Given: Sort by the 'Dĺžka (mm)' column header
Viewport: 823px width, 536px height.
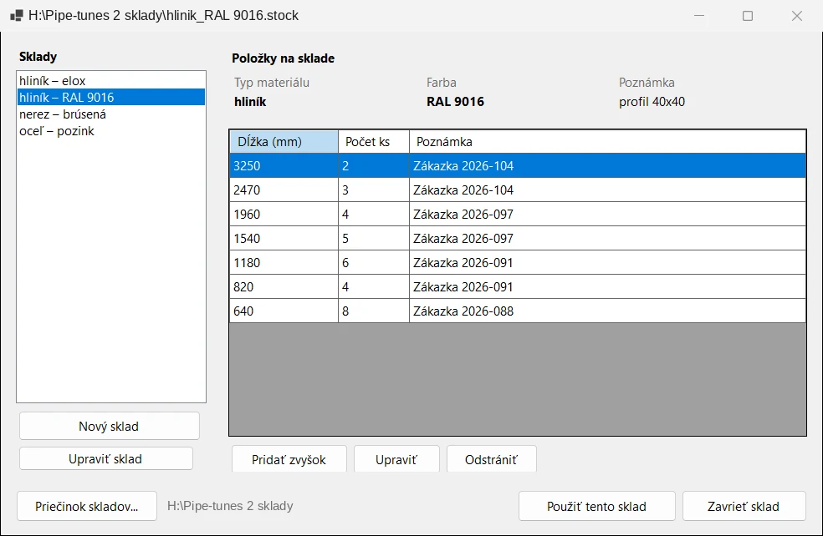Looking at the screenshot, I should (x=284, y=141).
